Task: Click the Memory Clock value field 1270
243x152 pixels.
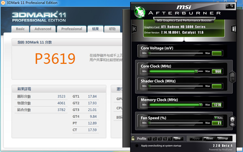Action: (x=217, y=105)
